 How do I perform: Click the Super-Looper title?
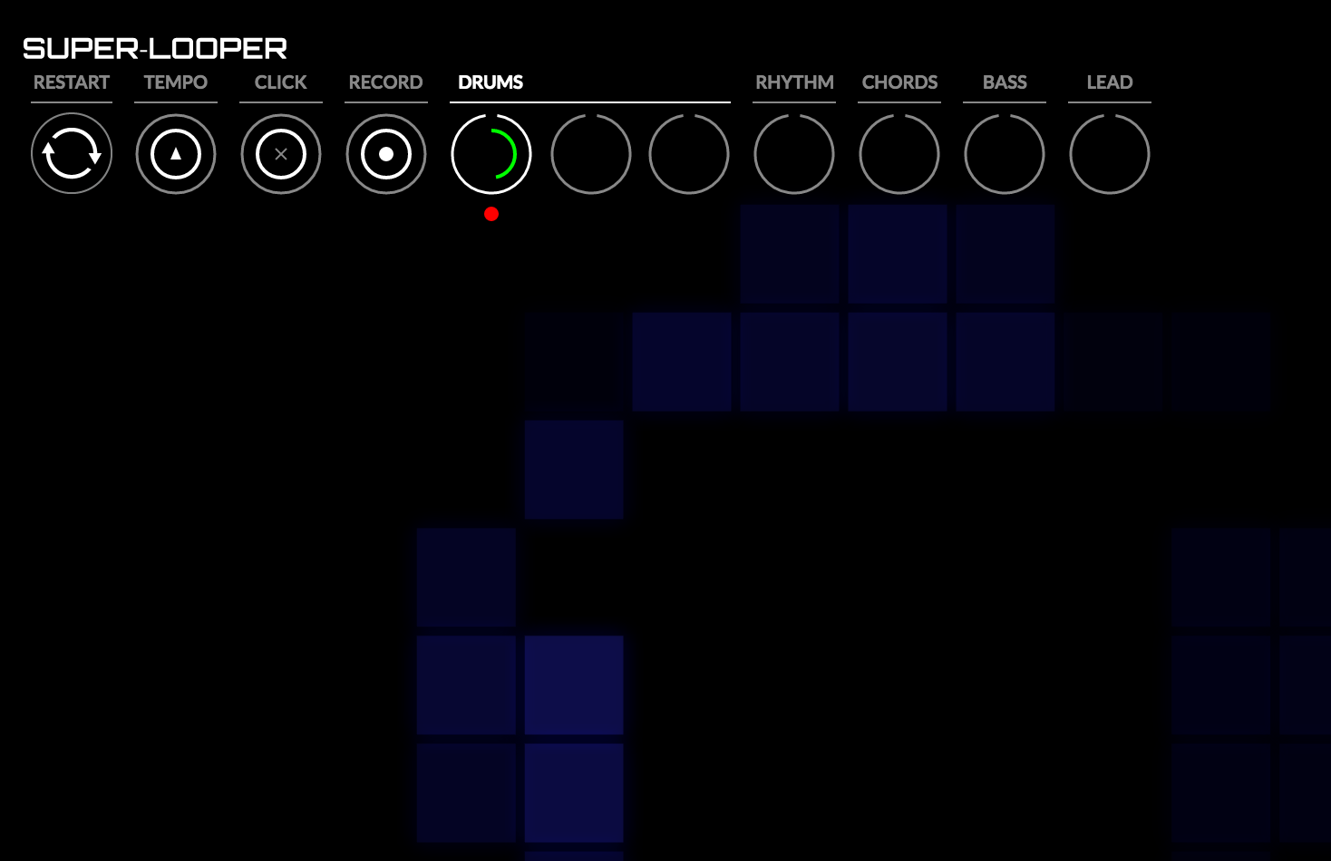point(155,48)
